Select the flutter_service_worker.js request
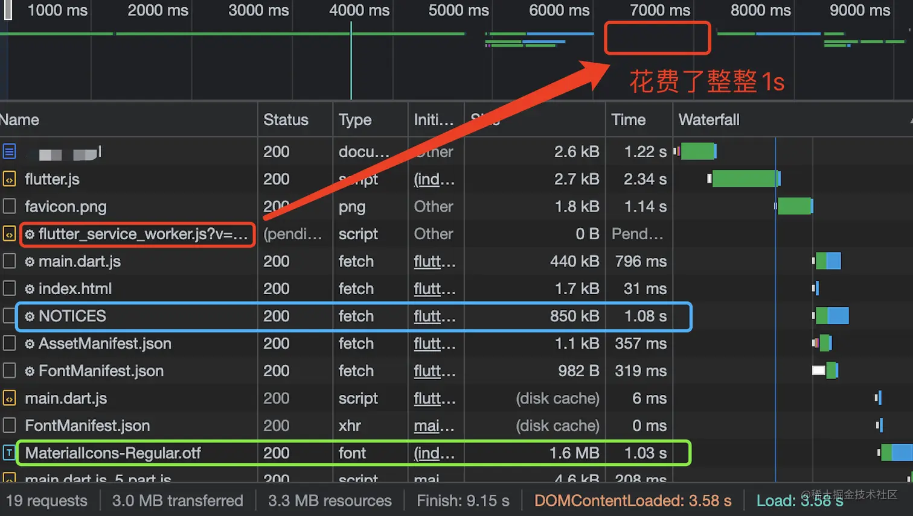 tap(143, 234)
